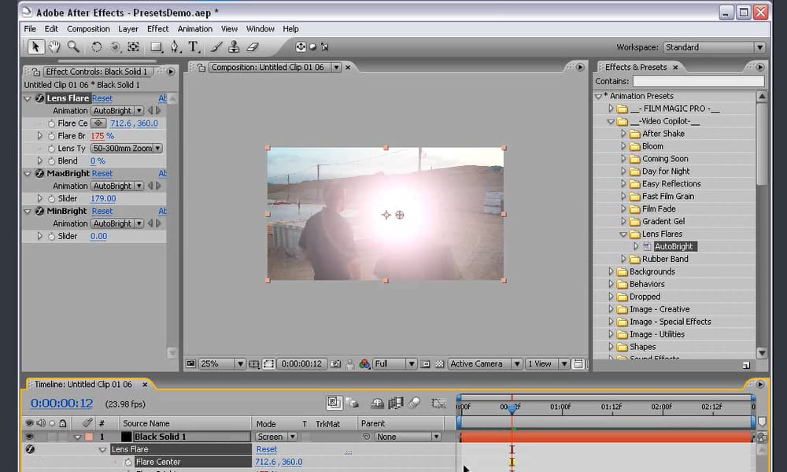
Task: Select the Pen tool
Action: tap(175, 47)
